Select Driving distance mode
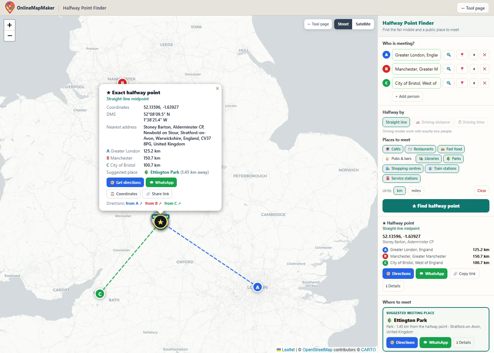The height and width of the screenshot is (353, 494). click(x=433, y=122)
